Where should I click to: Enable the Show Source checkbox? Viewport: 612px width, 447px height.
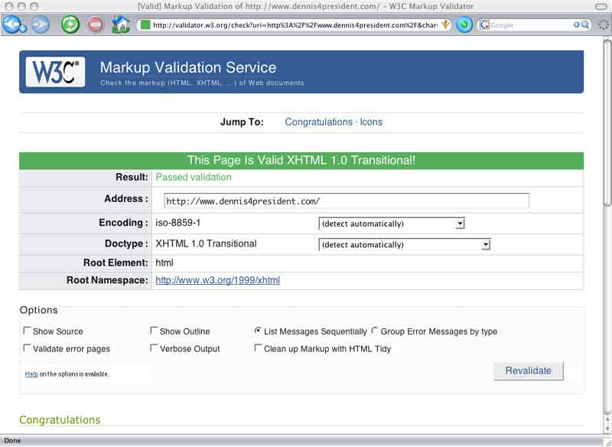pos(27,331)
